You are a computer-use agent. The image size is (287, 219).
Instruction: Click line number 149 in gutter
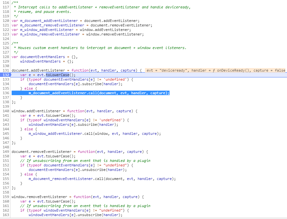point(6,152)
